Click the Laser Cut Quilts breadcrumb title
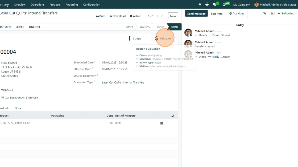Screen dimensions: 298x167 click(x=29, y=13)
